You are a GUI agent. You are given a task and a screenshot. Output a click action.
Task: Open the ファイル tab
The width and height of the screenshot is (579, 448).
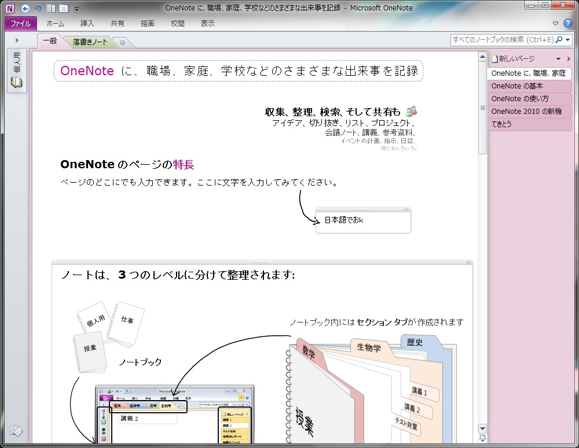[x=20, y=23]
